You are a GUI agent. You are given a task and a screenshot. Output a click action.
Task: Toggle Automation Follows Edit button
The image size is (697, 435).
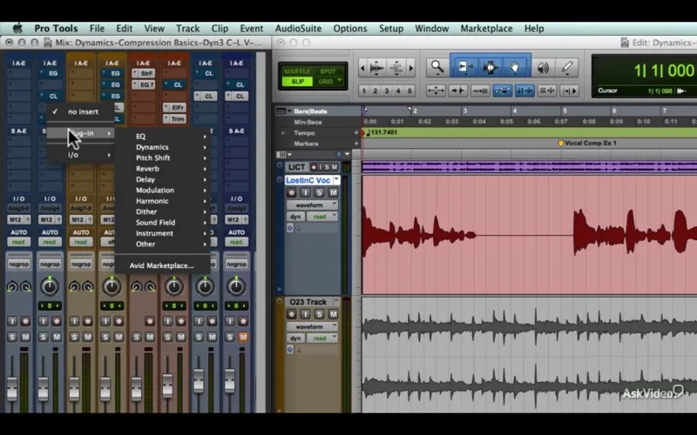[x=503, y=90]
